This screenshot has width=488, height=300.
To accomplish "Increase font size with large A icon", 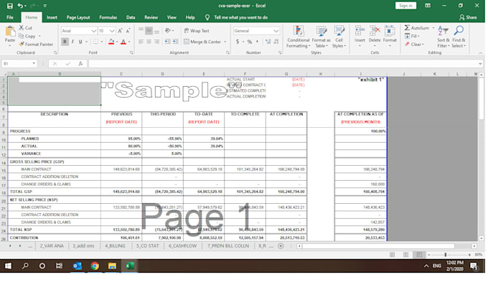I will [120, 31].
